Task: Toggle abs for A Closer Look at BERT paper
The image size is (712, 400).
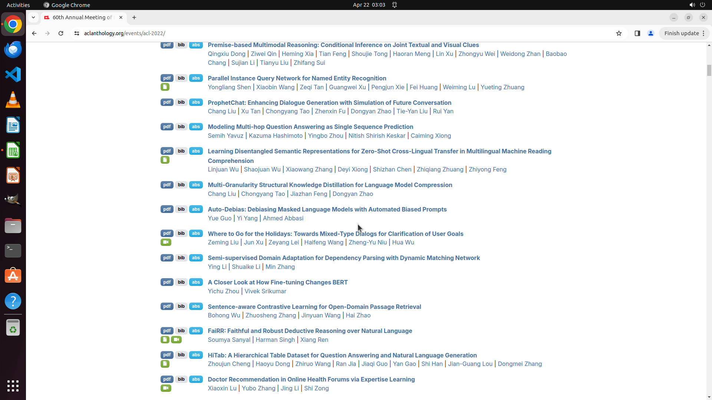Action: pos(196,282)
